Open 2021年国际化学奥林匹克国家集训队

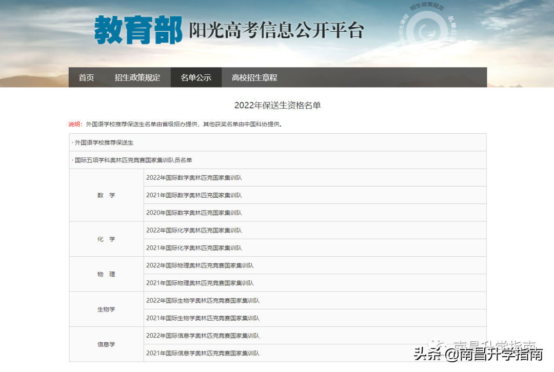(x=194, y=247)
